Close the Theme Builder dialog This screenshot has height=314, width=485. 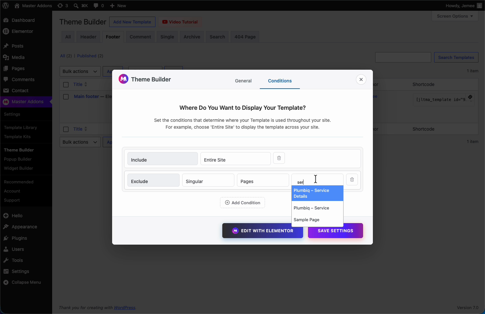[x=361, y=79]
